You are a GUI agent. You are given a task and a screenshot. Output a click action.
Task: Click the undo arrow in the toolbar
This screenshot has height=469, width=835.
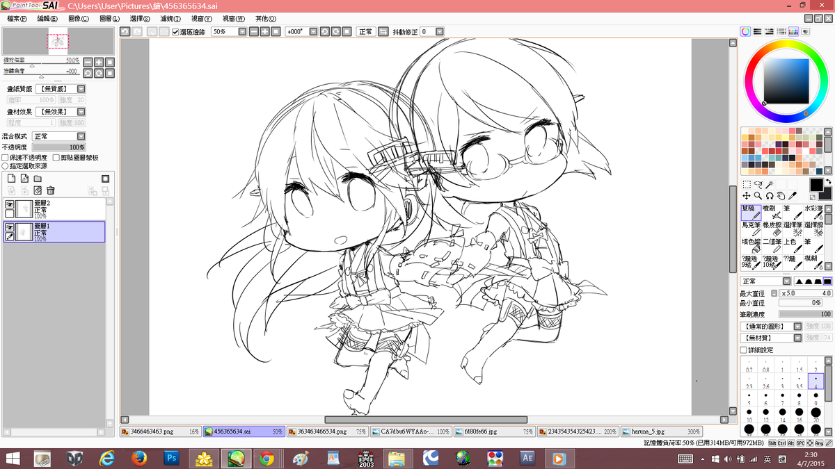click(125, 32)
